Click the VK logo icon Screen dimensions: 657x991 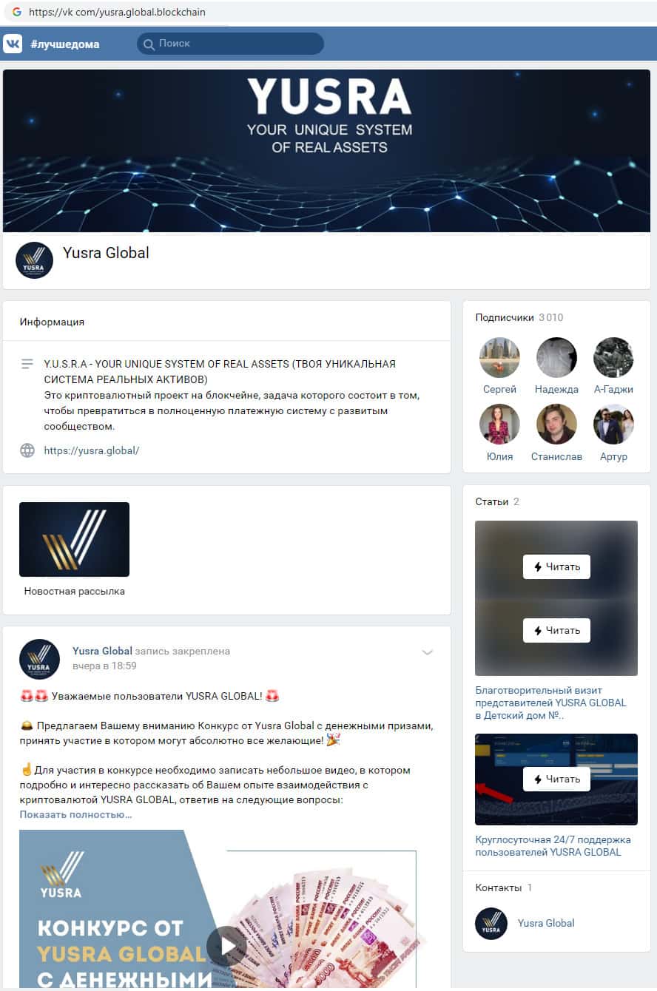13,44
